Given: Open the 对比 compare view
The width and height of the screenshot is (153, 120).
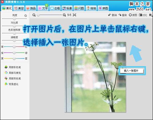Looking at the screenshot, I should pos(143,15).
